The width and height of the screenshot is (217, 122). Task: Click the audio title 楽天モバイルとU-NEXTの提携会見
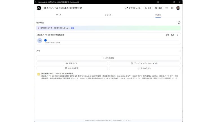point(51,35)
